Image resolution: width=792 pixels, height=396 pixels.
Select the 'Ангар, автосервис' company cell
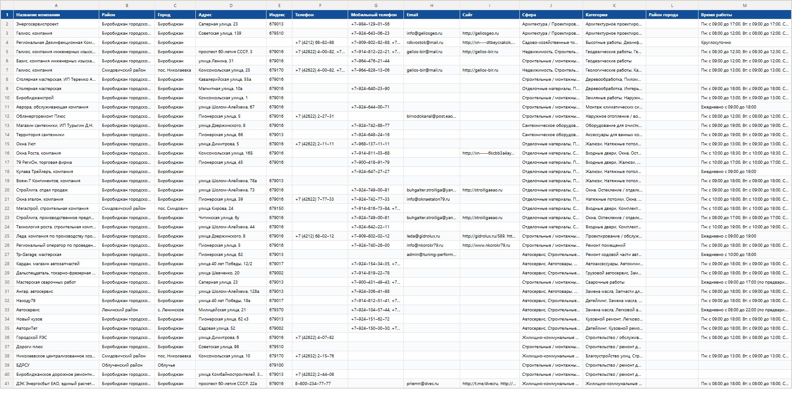coord(56,292)
